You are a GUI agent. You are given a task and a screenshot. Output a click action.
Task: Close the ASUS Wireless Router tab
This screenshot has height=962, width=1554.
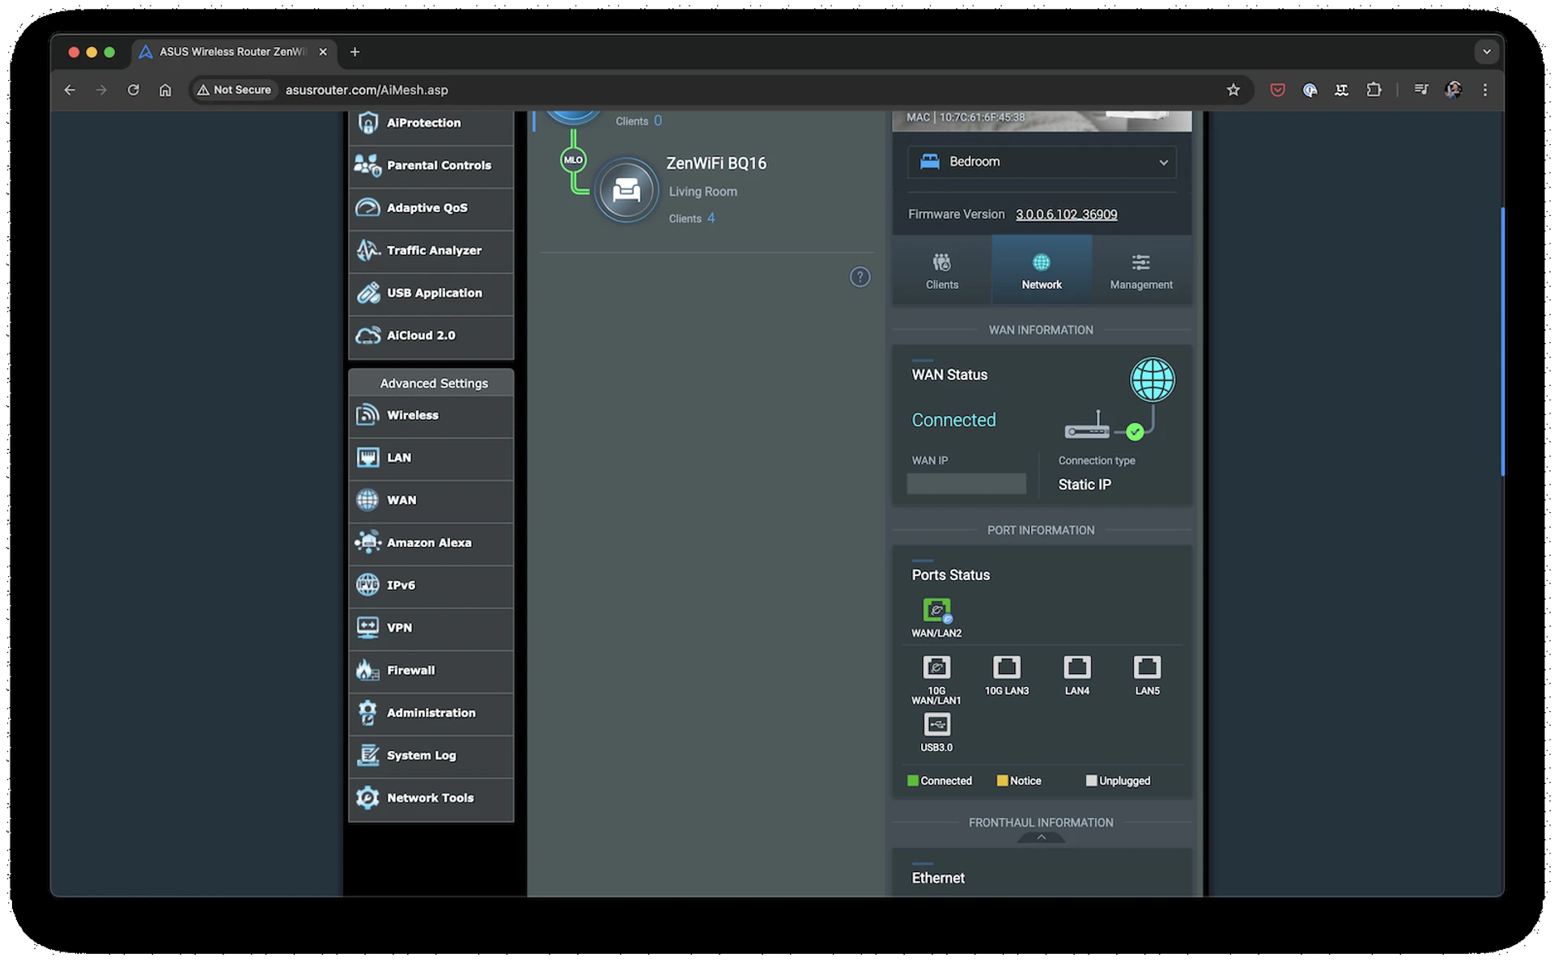(x=323, y=52)
